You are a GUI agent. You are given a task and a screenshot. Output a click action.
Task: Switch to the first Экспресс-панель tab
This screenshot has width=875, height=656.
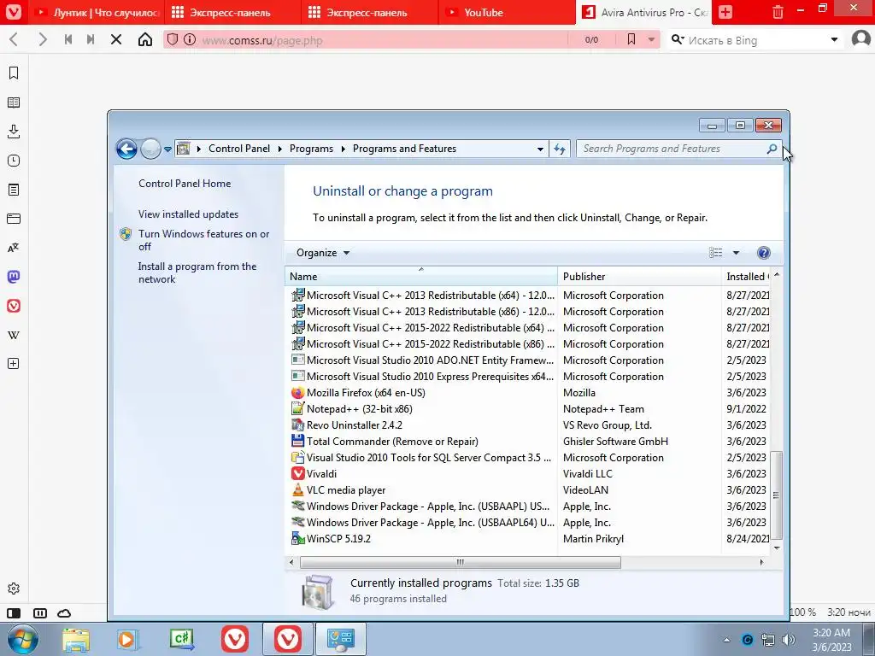tap(232, 12)
